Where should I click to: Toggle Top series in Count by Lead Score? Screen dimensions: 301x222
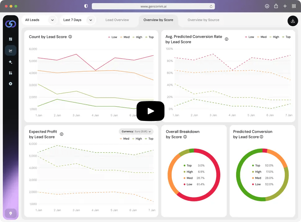pyautogui.click(x=149, y=37)
